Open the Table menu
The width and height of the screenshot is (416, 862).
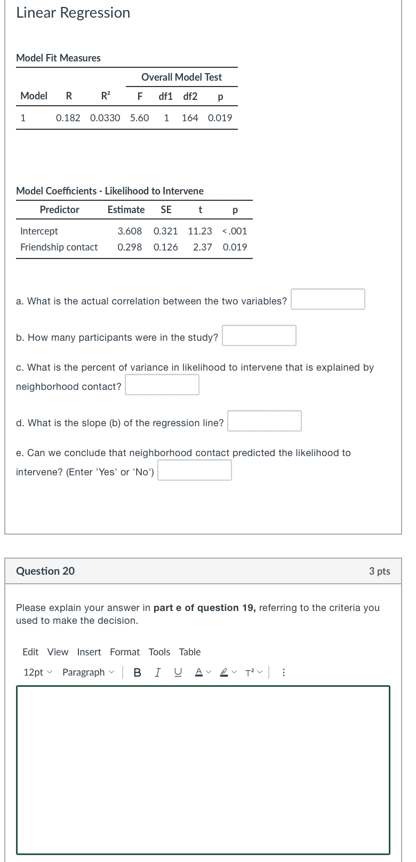pos(190,652)
